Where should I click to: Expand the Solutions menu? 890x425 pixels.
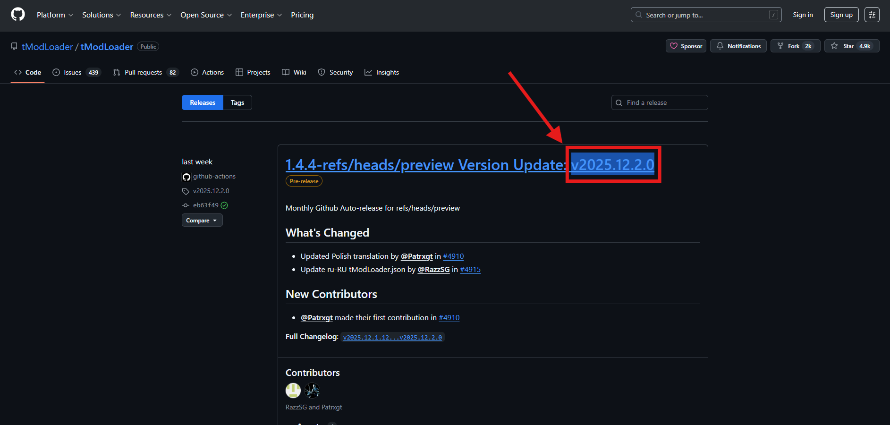point(102,15)
